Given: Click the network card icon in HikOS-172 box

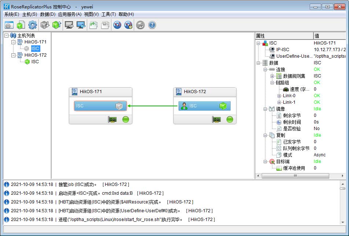Looking at the screenshot, I should [x=216, y=119].
